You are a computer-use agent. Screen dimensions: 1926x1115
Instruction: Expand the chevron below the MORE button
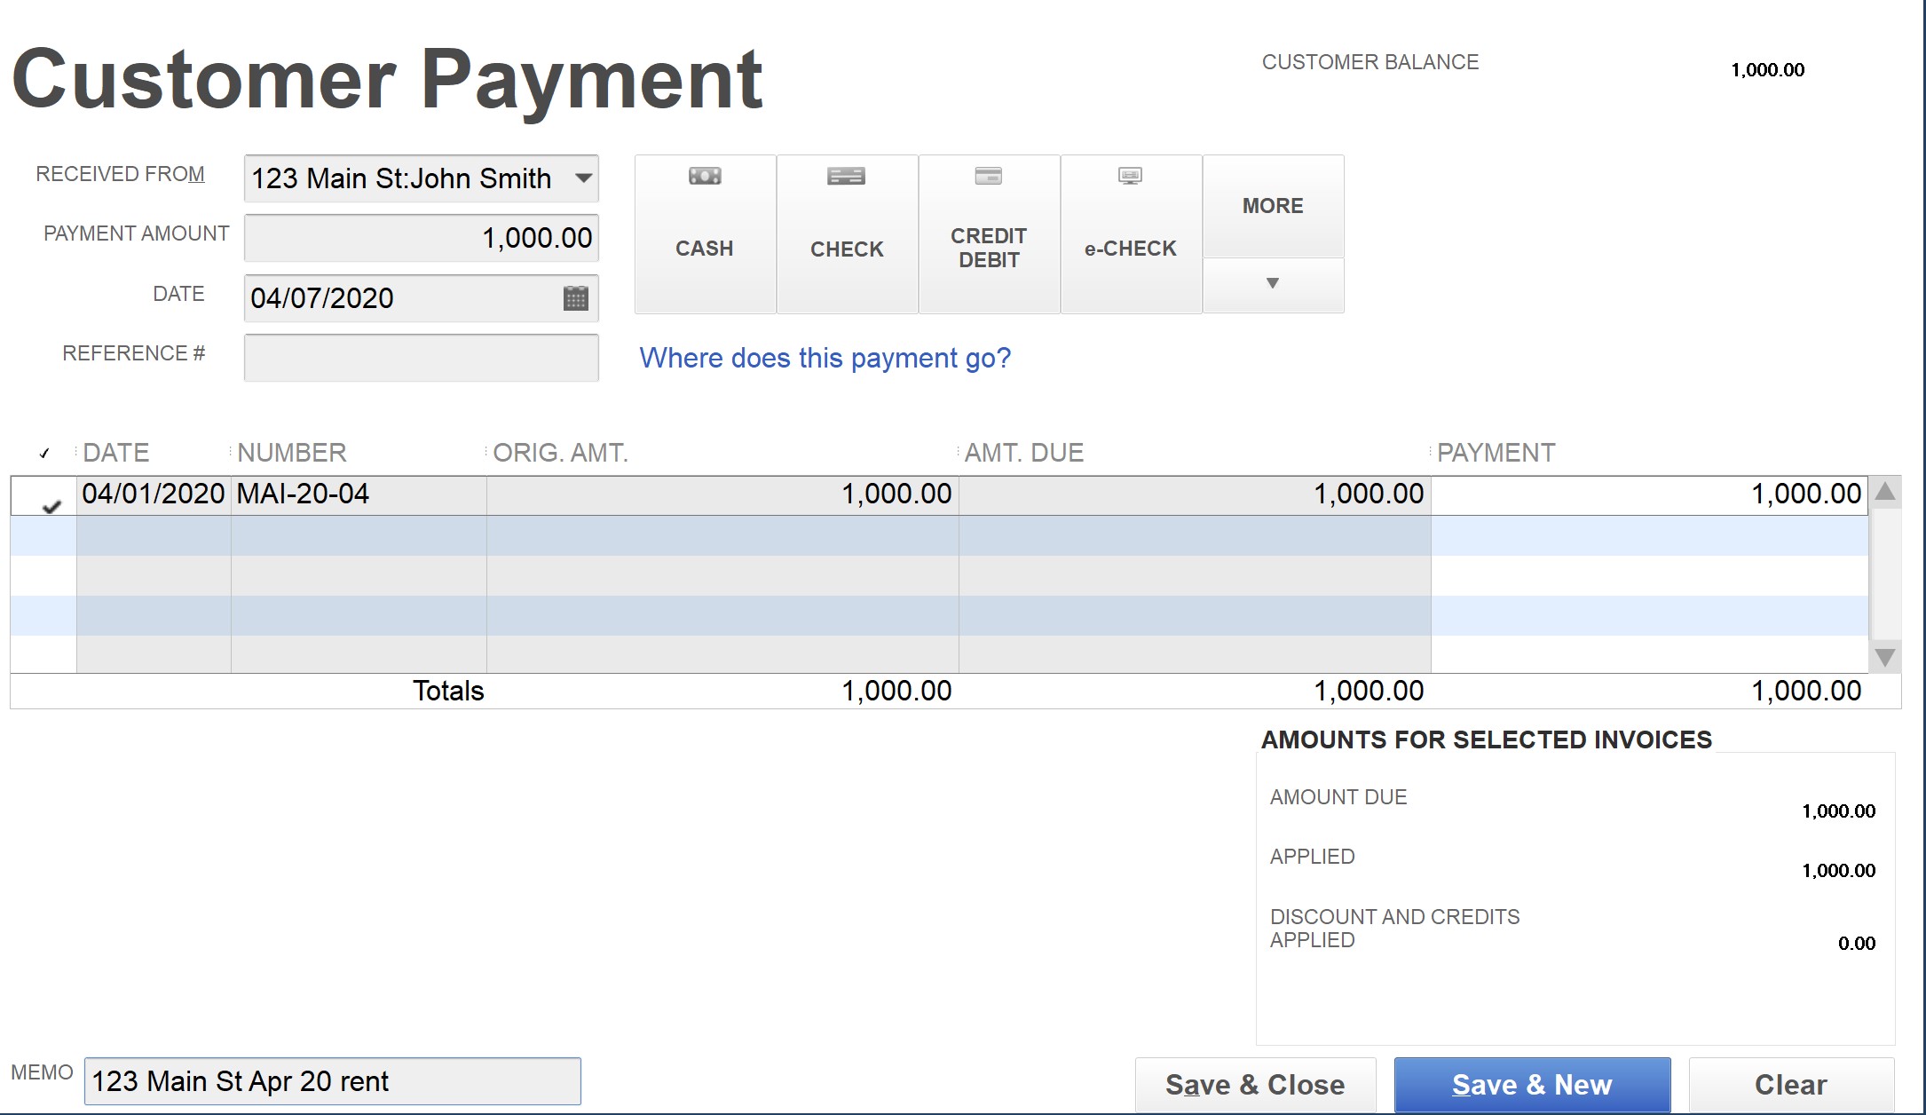point(1272,282)
